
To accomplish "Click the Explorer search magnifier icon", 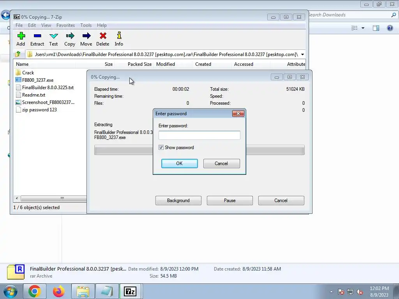I will pos(394,15).
